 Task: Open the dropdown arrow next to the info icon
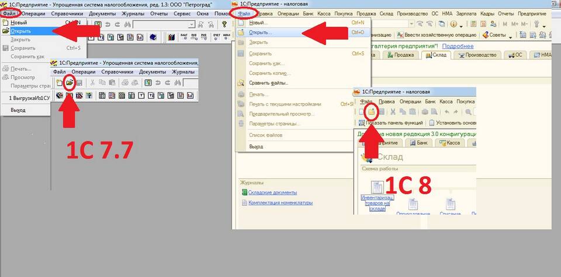[462, 25]
